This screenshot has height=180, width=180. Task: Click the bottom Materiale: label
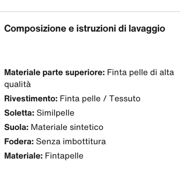tap(24, 156)
